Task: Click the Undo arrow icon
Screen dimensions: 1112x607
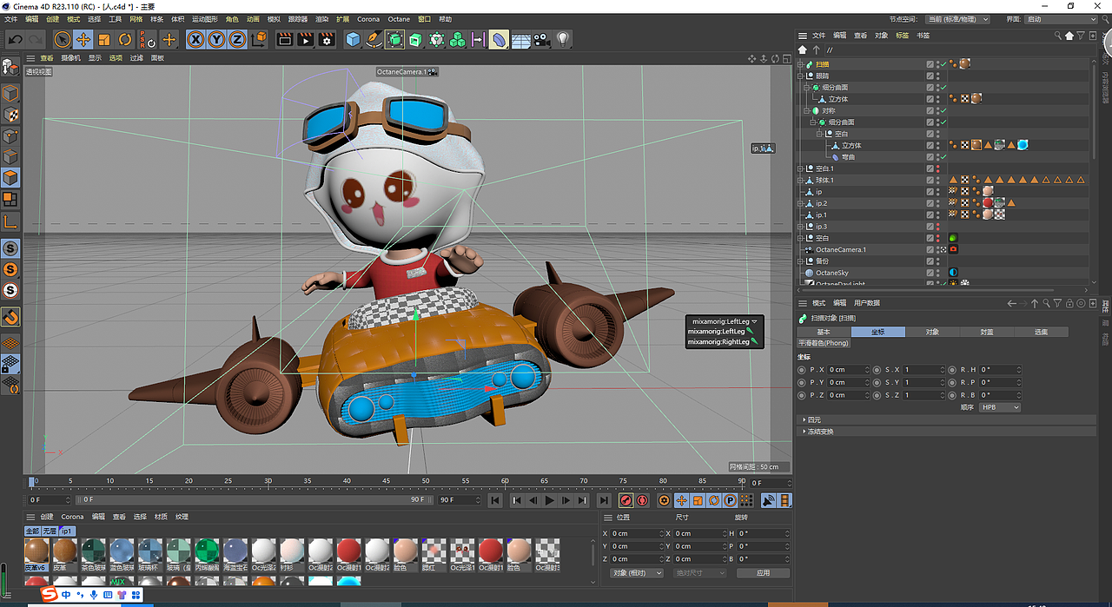Action: click(x=16, y=39)
